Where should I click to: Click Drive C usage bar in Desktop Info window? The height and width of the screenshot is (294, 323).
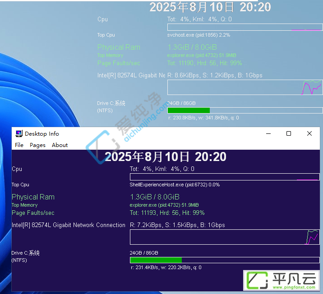225,260
